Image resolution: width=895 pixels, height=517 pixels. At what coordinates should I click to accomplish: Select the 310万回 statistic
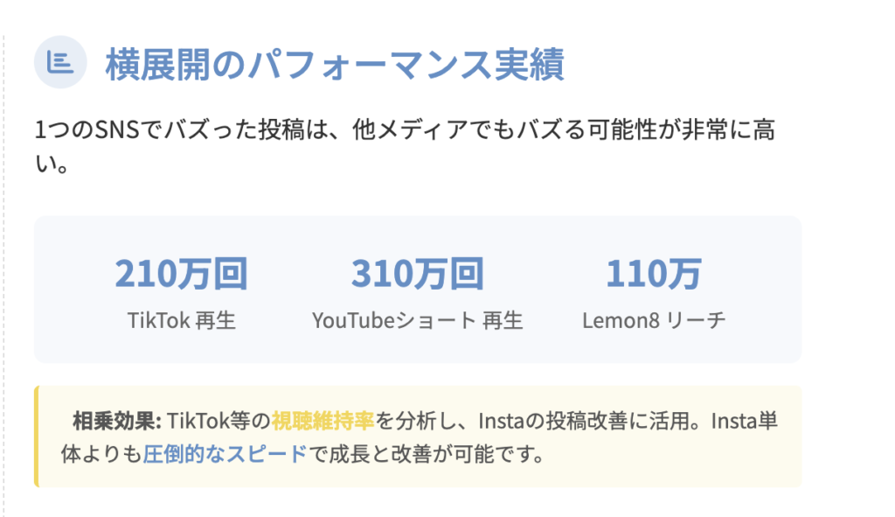point(418,274)
